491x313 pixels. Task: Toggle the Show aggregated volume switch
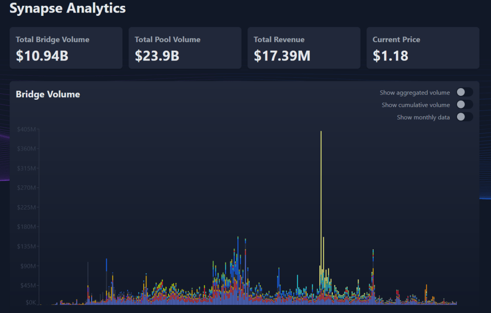pyautogui.click(x=464, y=93)
